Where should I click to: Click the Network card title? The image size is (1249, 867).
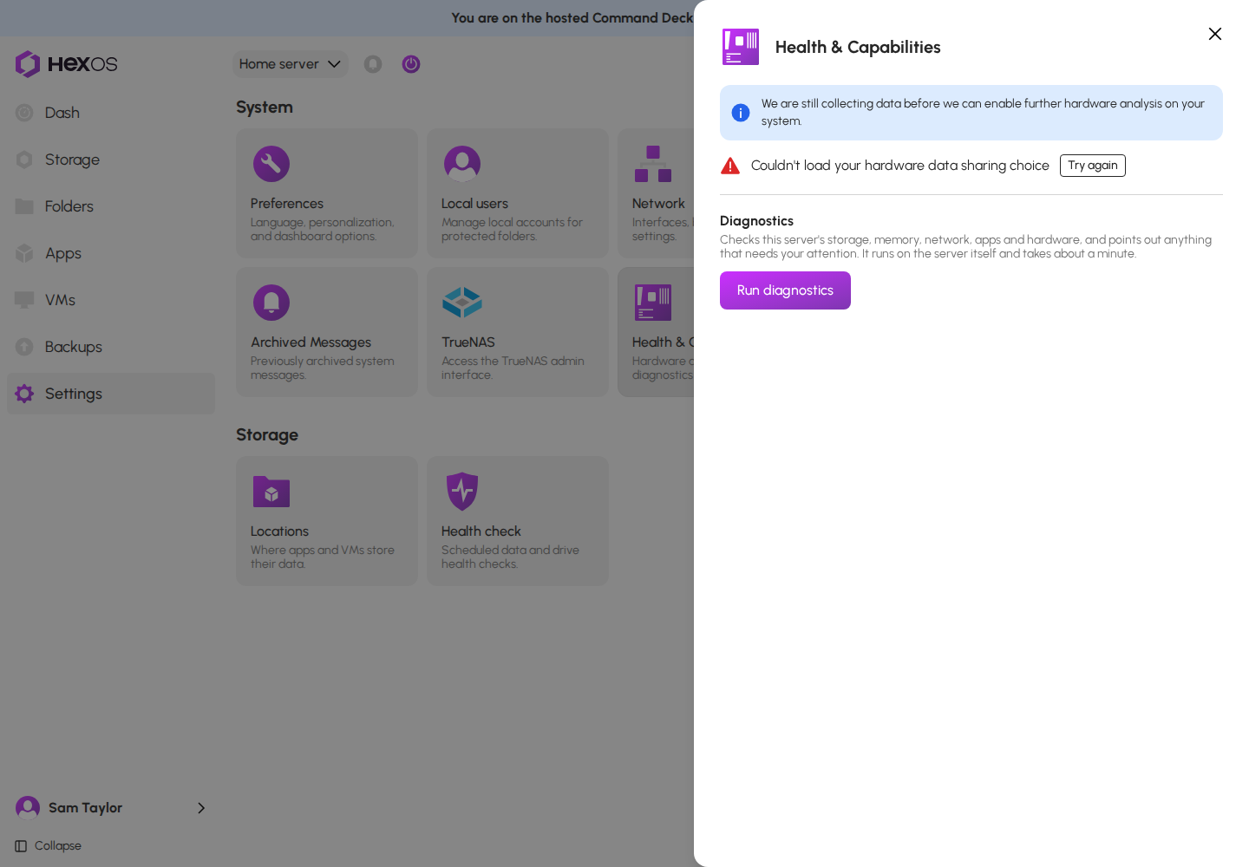pyautogui.click(x=658, y=204)
